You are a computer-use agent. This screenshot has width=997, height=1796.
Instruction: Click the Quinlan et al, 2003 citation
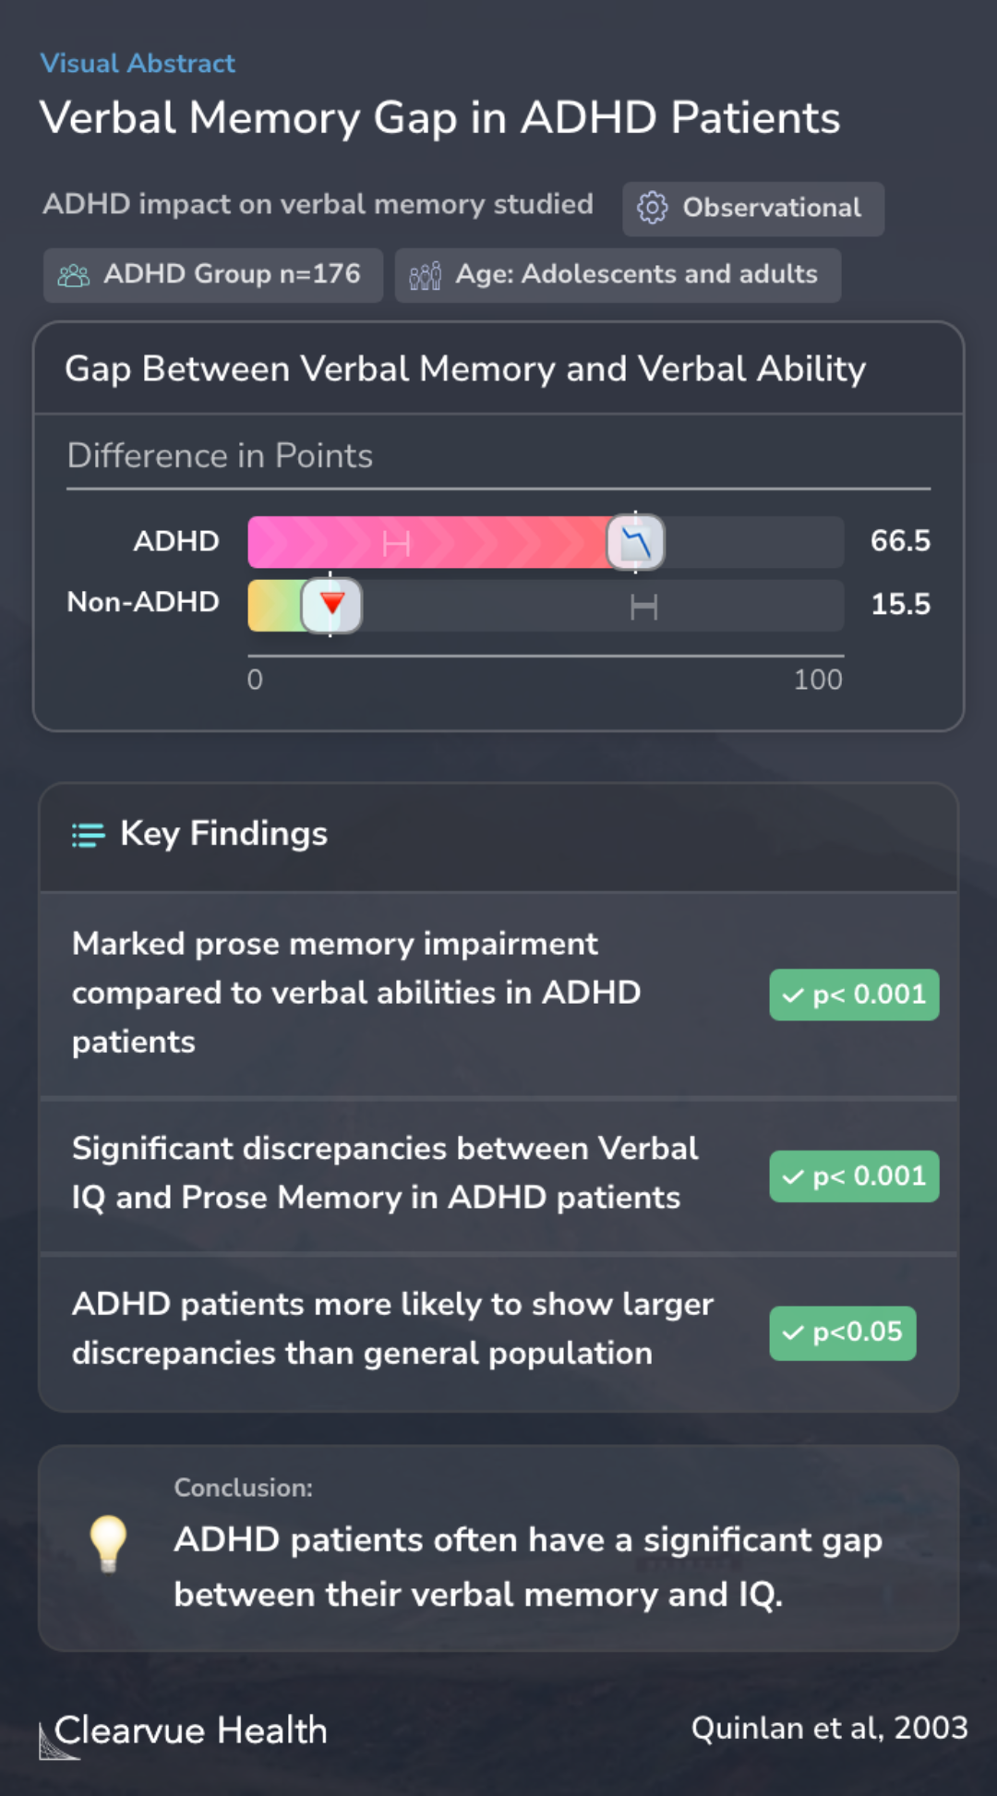point(829,1728)
